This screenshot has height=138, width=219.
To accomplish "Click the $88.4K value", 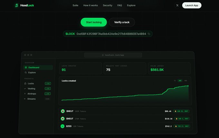I will pyautogui.click(x=168, y=111).
